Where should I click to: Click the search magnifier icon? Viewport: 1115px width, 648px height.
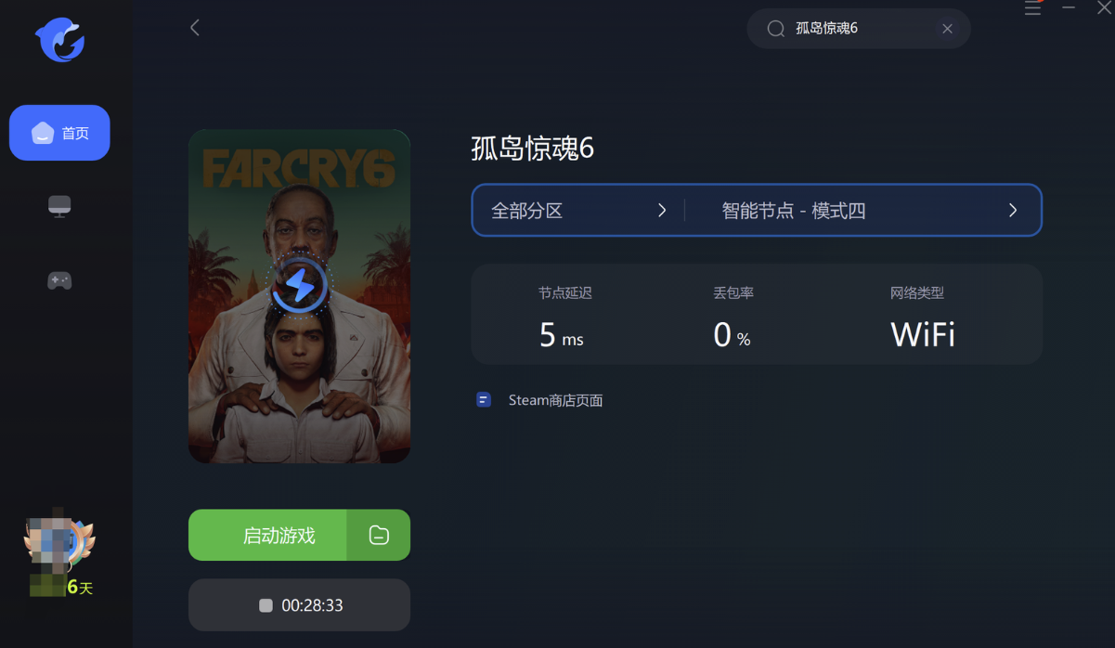tap(776, 29)
